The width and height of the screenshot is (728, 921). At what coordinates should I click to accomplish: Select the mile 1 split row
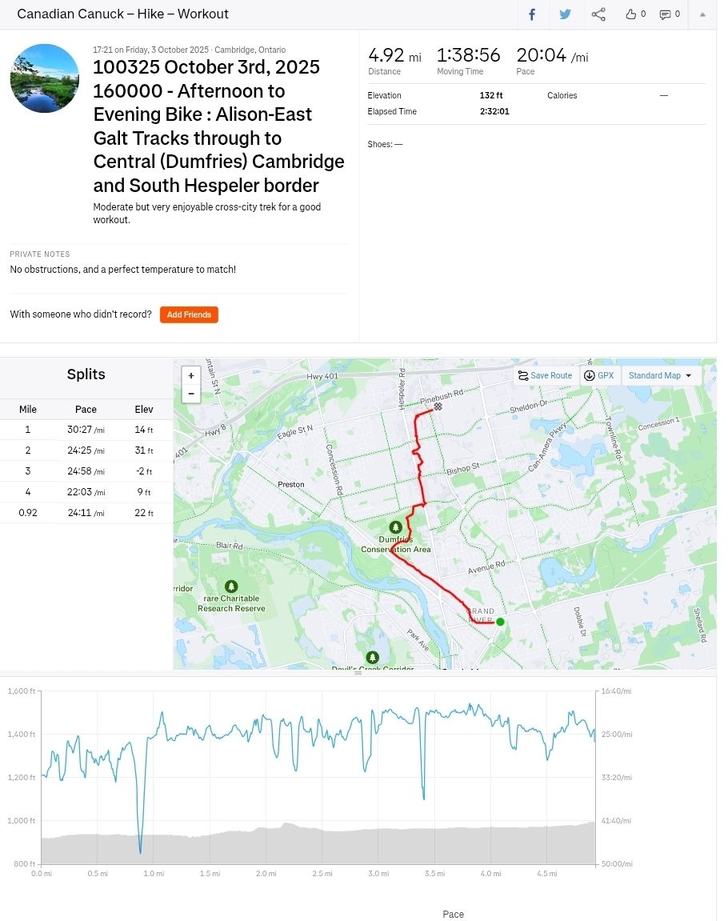86,430
